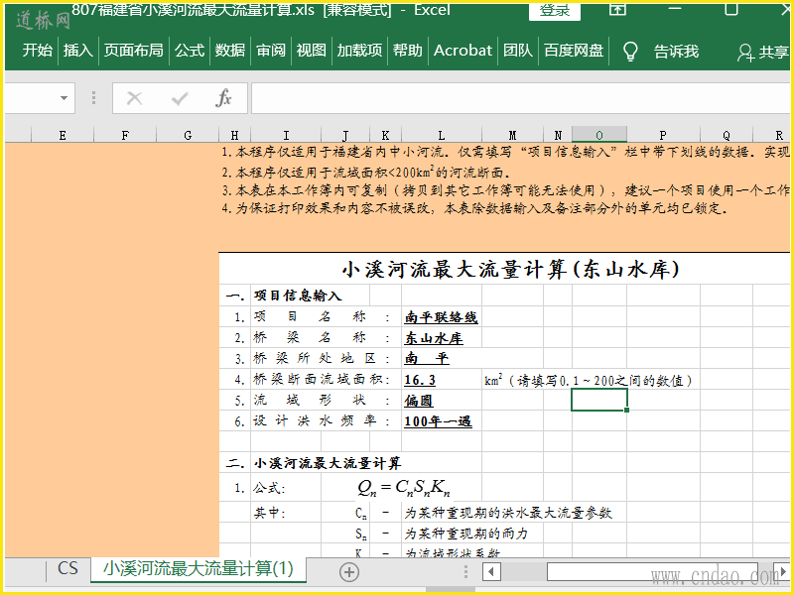The height and width of the screenshot is (595, 794).
Task: Click the Qn=CnSnKn formula image
Action: click(x=404, y=487)
